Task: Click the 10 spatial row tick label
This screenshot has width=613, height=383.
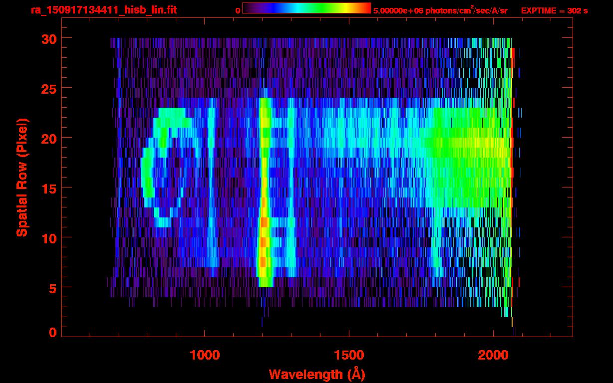Action: 48,237
